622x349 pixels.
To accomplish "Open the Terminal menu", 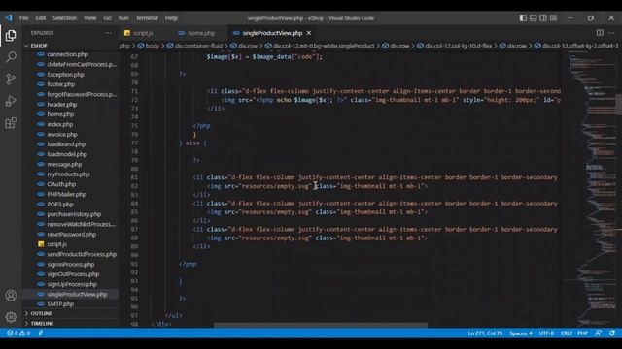I will click(147, 18).
